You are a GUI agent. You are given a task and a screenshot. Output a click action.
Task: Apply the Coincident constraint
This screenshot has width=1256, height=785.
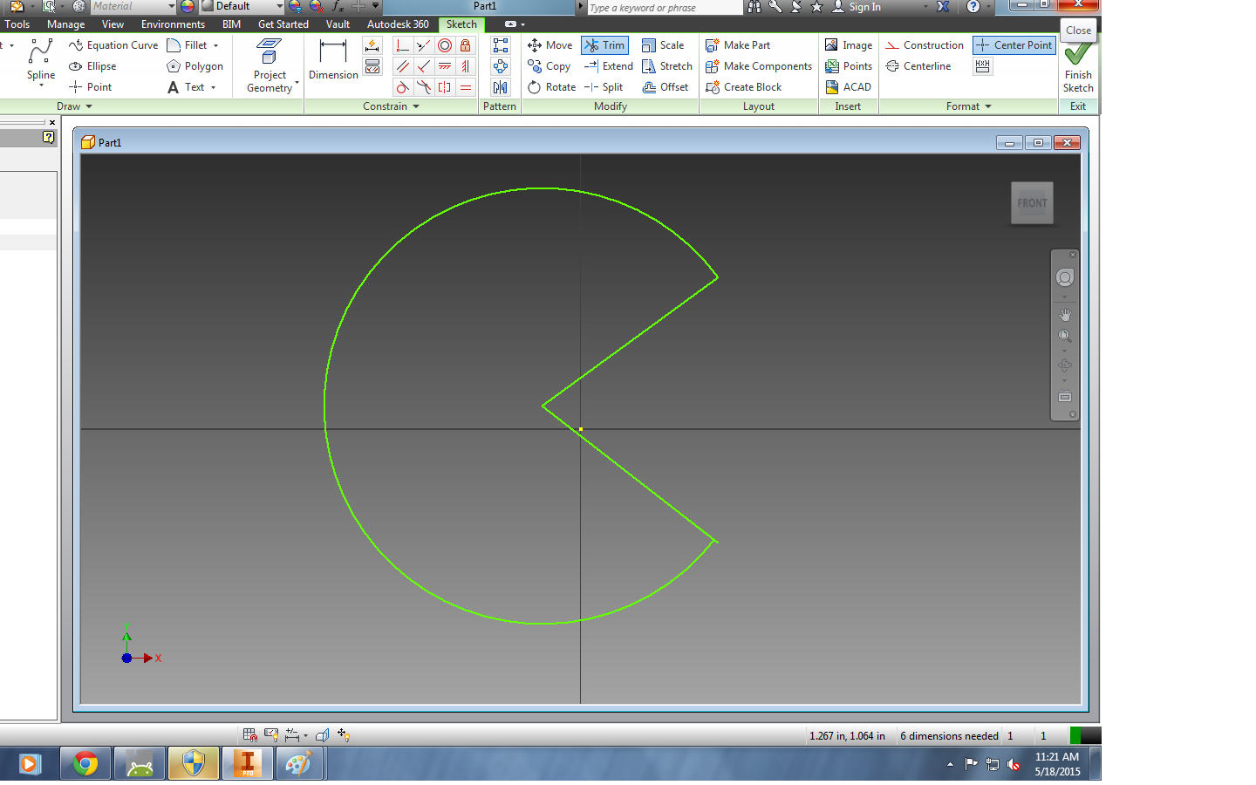pos(402,45)
